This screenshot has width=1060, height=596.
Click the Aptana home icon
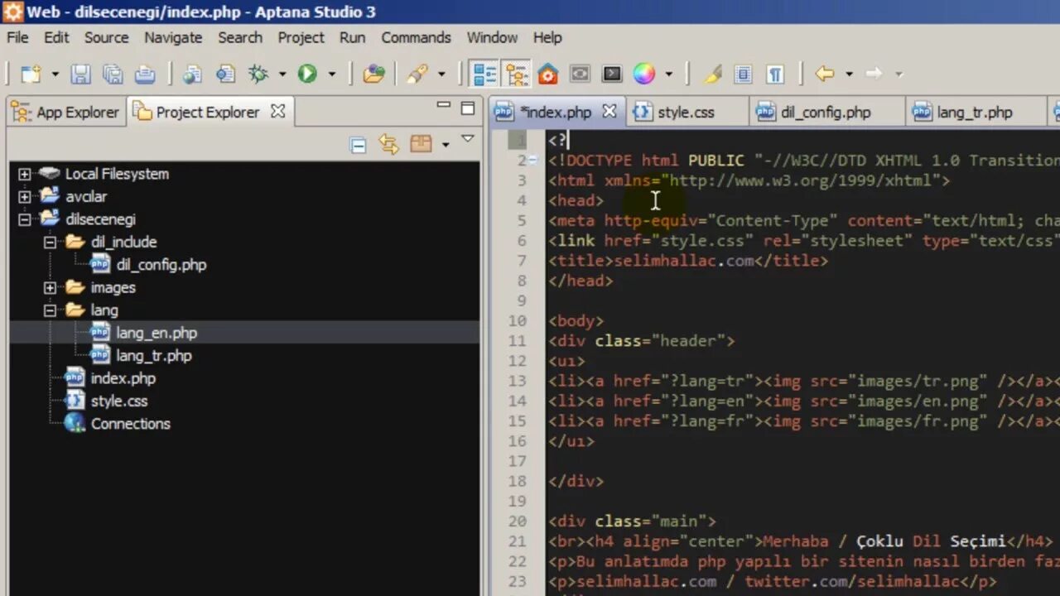pos(547,74)
